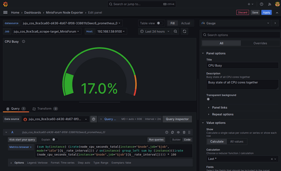281x171 pixels.
Task: Go to Home breadcrumb
Action: click(15, 13)
